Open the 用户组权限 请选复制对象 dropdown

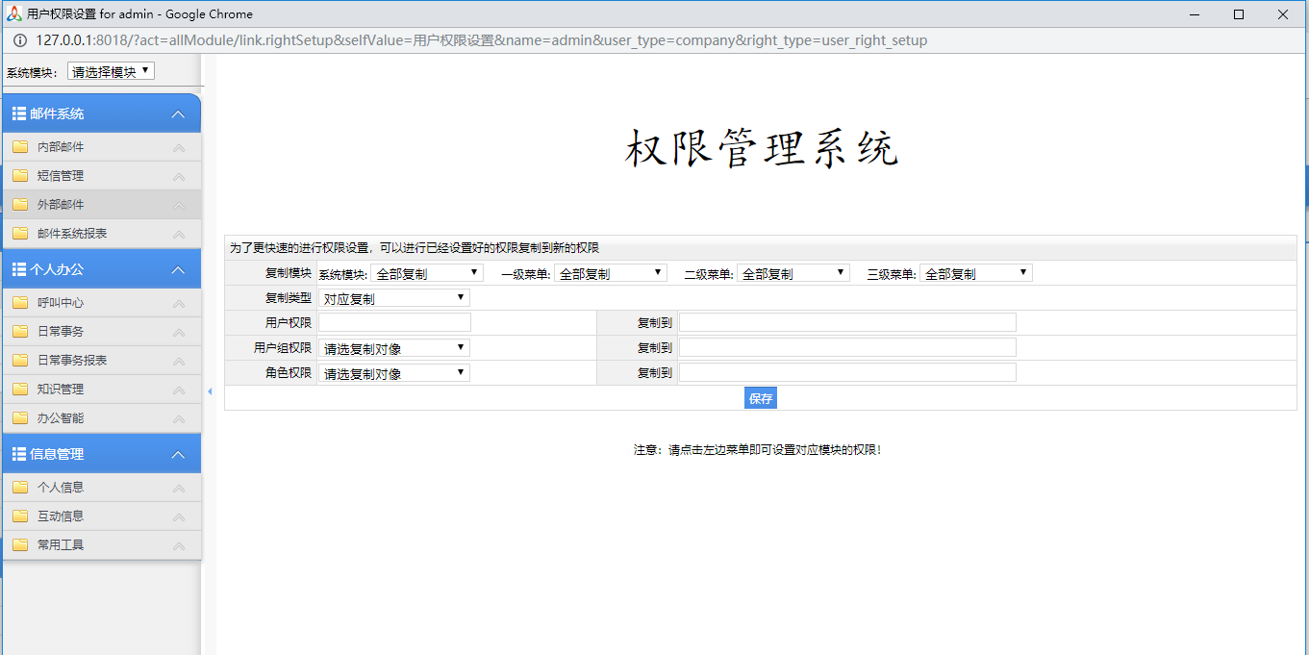click(x=394, y=347)
